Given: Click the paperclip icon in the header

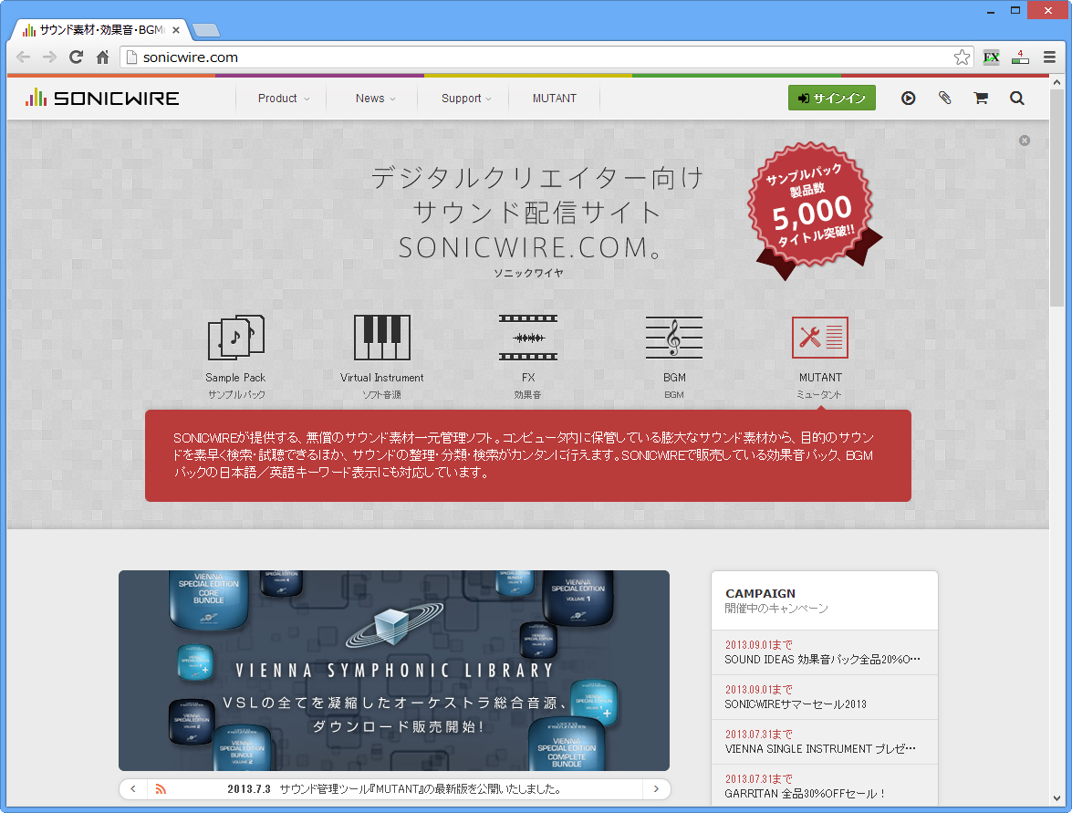Looking at the screenshot, I should pos(944,98).
